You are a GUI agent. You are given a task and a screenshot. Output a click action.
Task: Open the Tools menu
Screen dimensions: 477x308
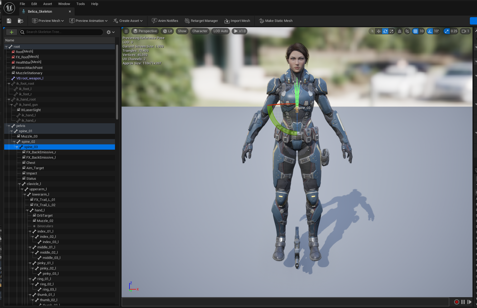point(81,4)
